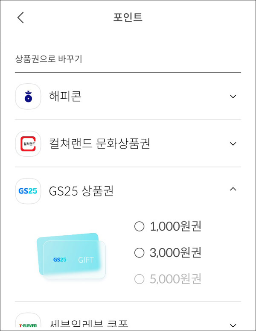Collapse the GS25 상품권 section chevron
This screenshot has height=331, width=256.
(x=233, y=189)
